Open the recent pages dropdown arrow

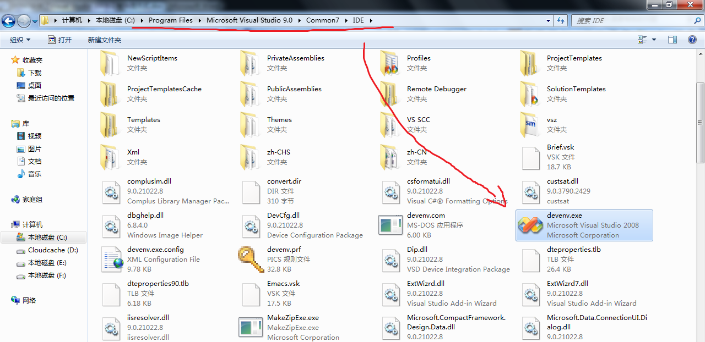[35, 21]
